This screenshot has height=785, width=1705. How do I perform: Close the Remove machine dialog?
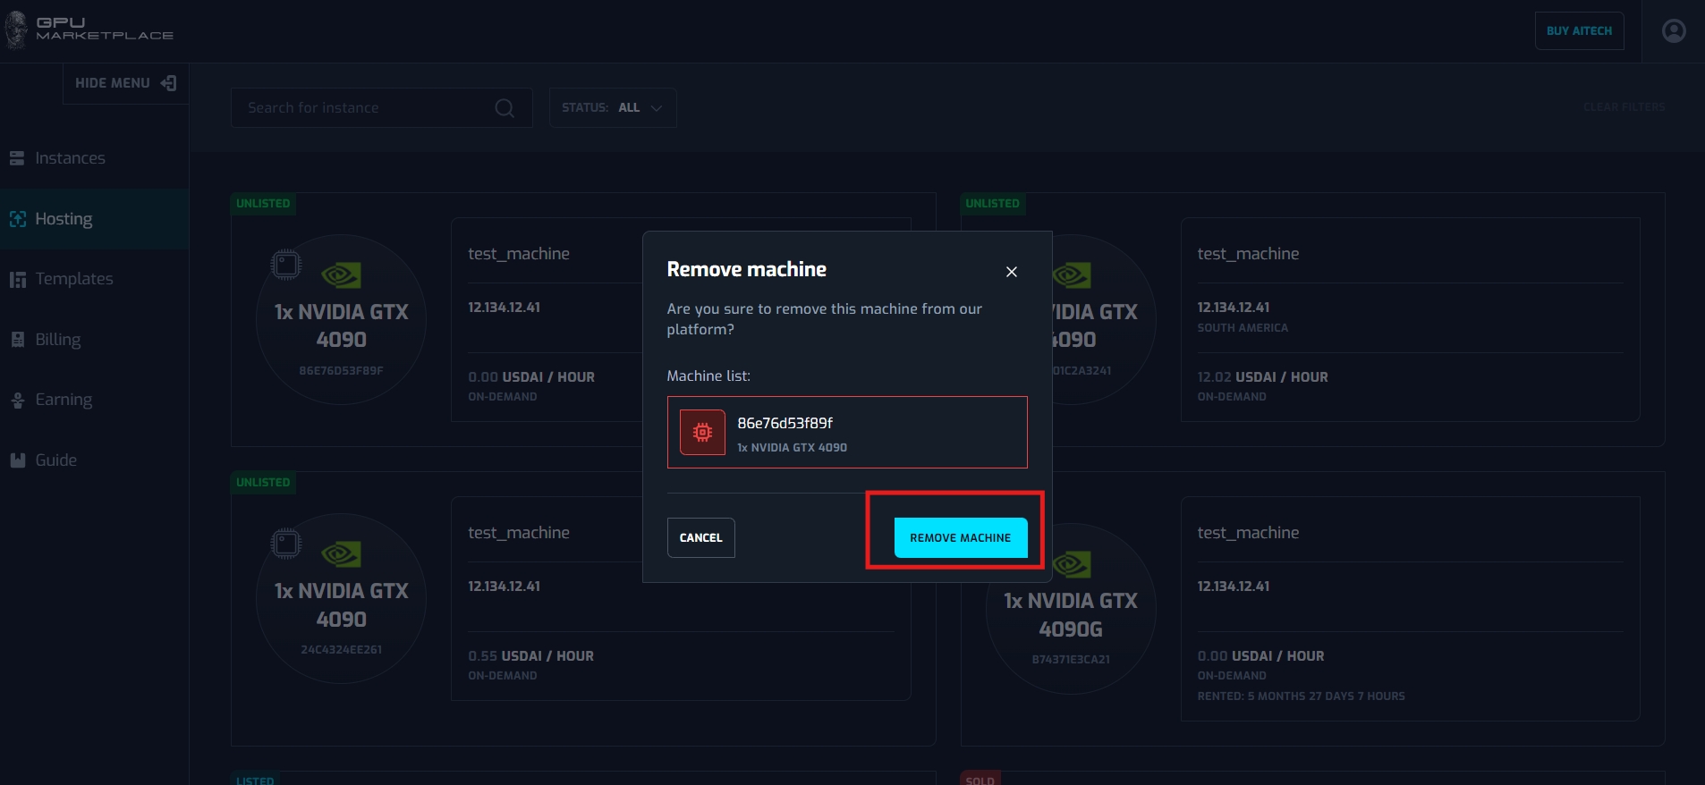tap(1011, 272)
